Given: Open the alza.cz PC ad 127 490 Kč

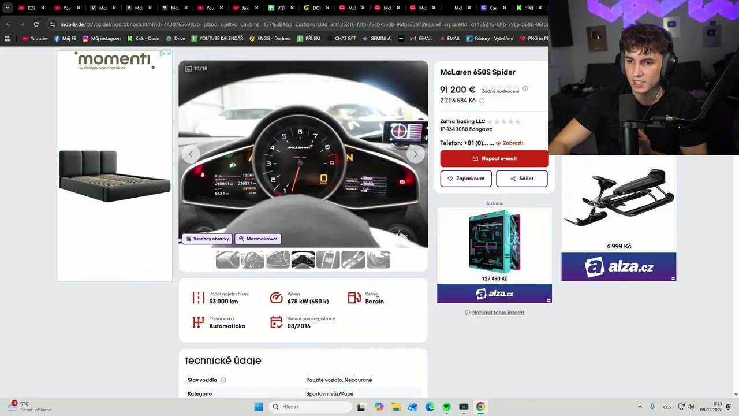Looking at the screenshot, I should [x=494, y=254].
